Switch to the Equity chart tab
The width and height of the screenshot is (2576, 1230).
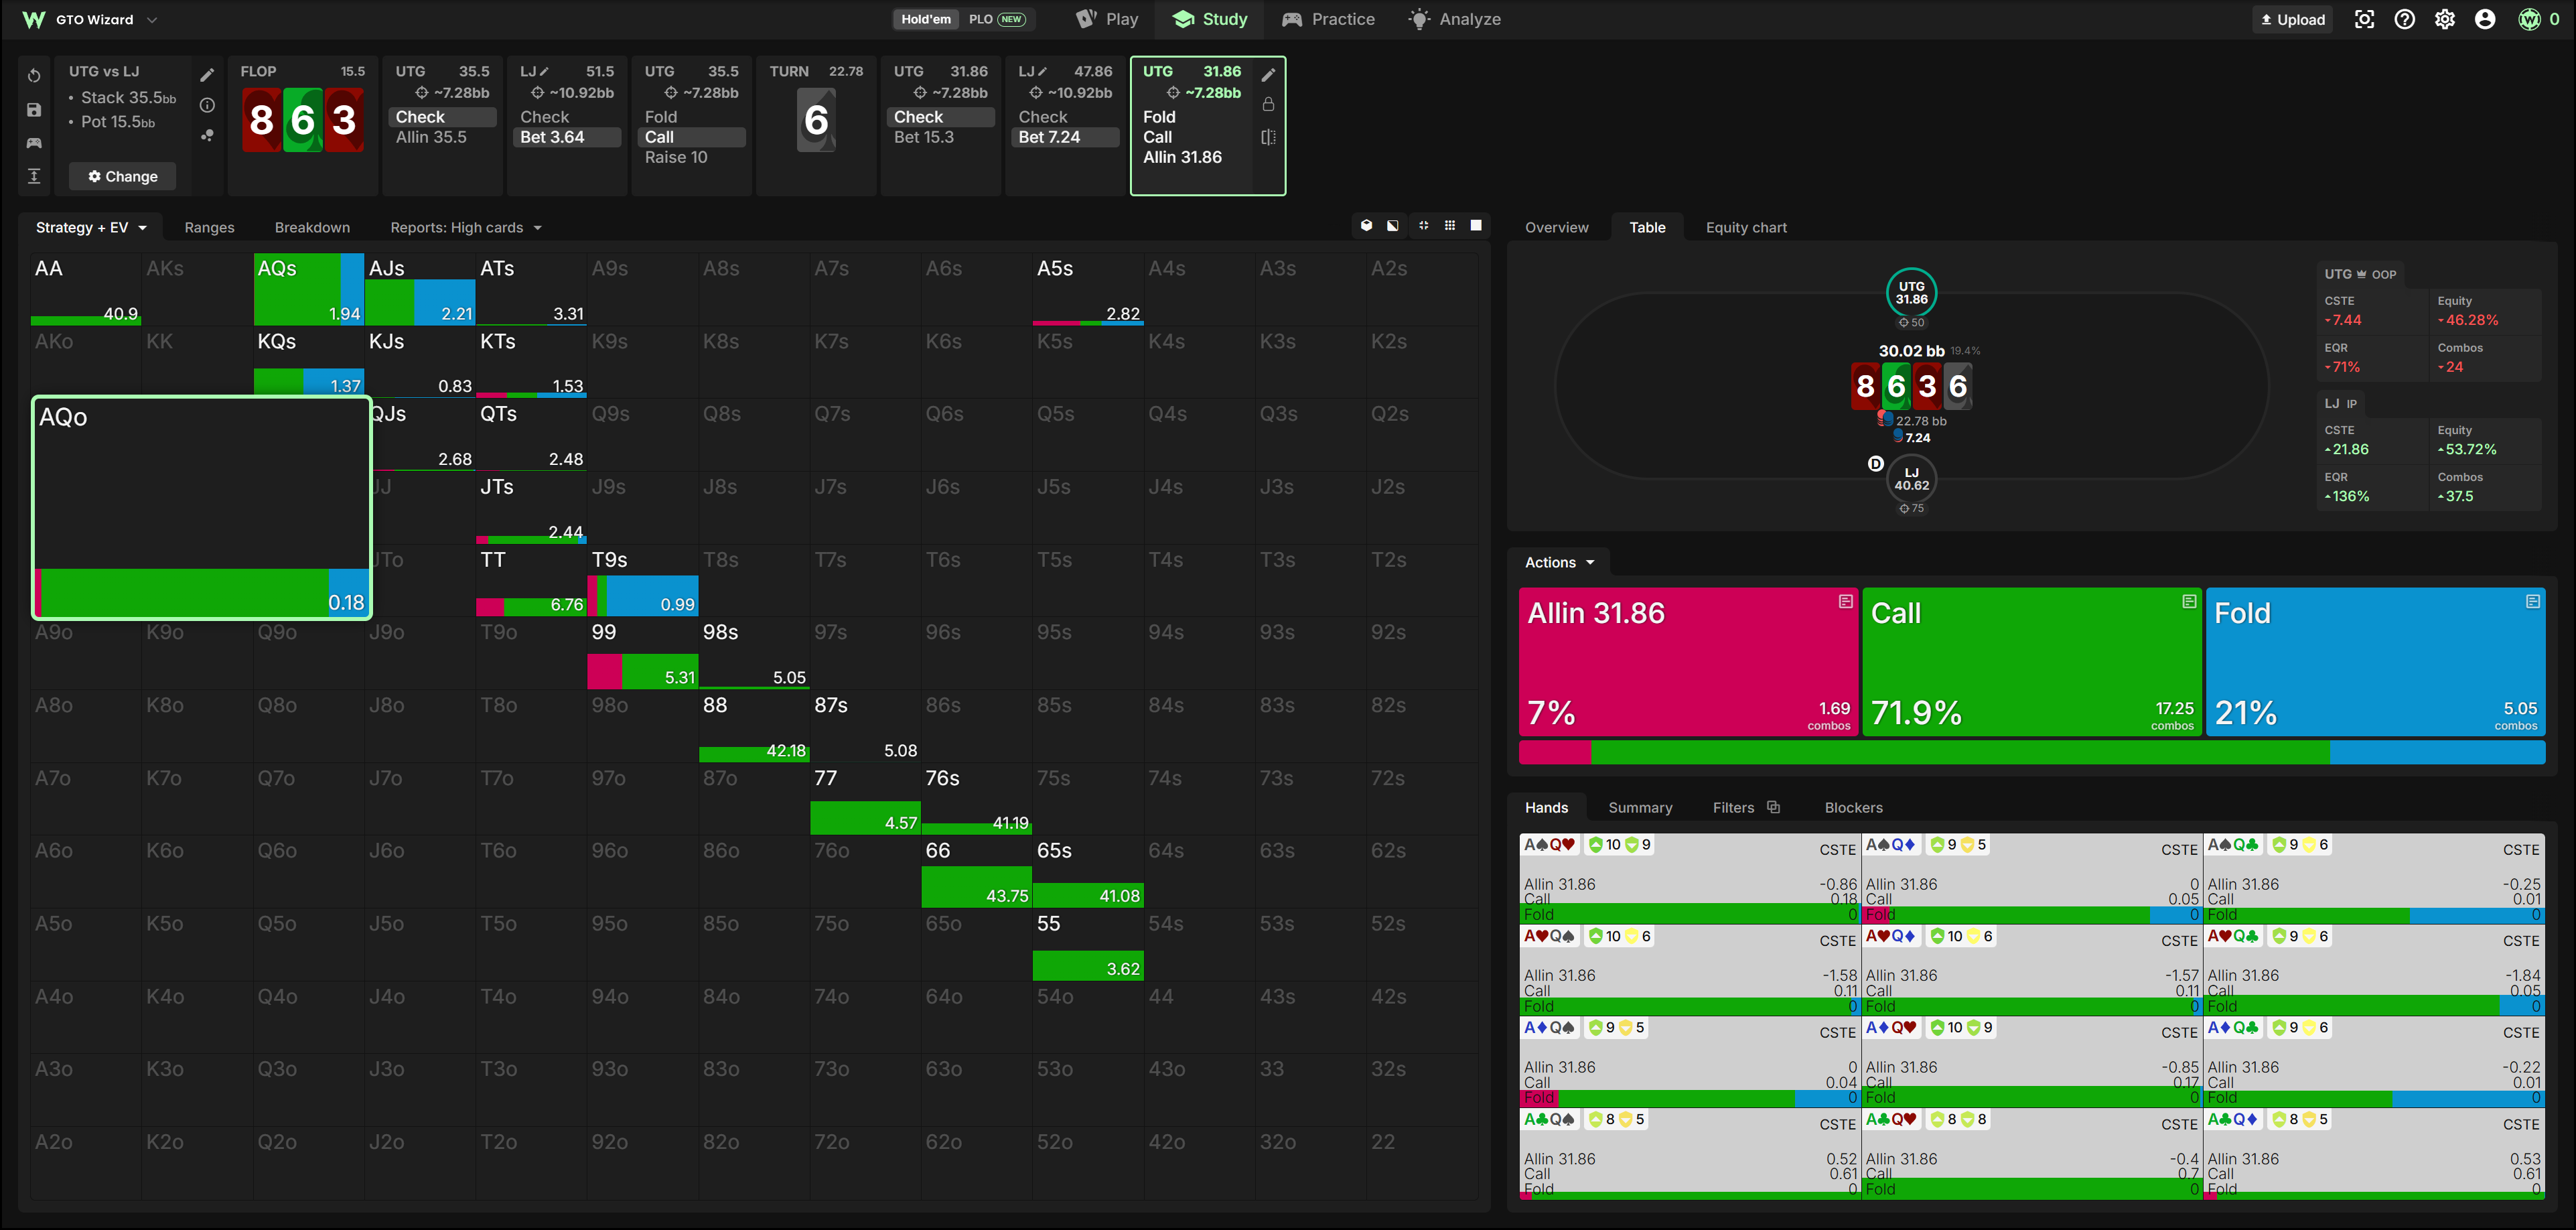click(x=1746, y=227)
